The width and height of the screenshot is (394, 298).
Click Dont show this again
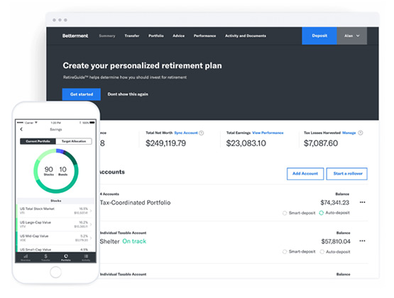[x=128, y=94]
